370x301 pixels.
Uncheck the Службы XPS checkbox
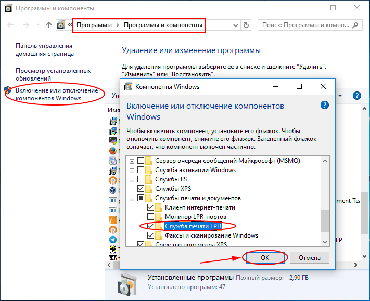pyautogui.click(x=141, y=189)
